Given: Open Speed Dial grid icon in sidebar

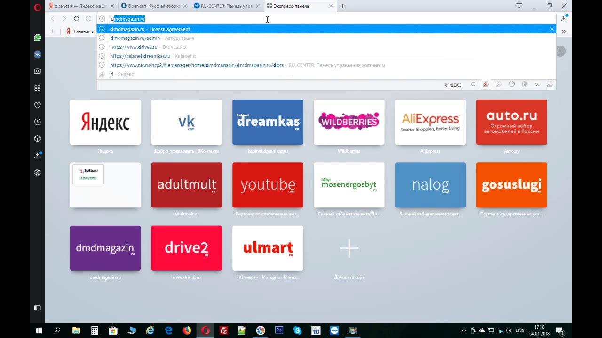Looking at the screenshot, I should click(x=38, y=88).
